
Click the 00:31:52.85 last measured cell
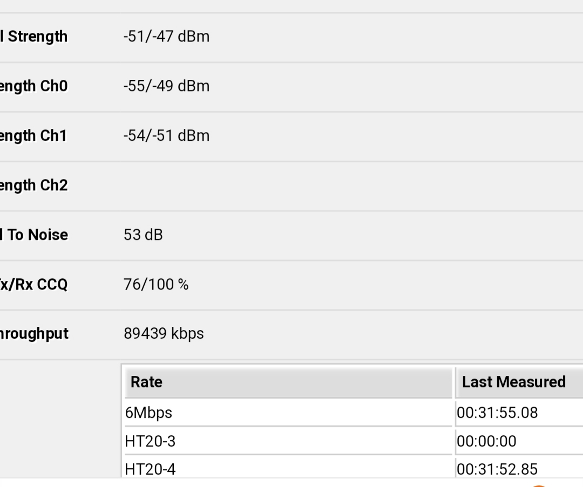click(497, 469)
